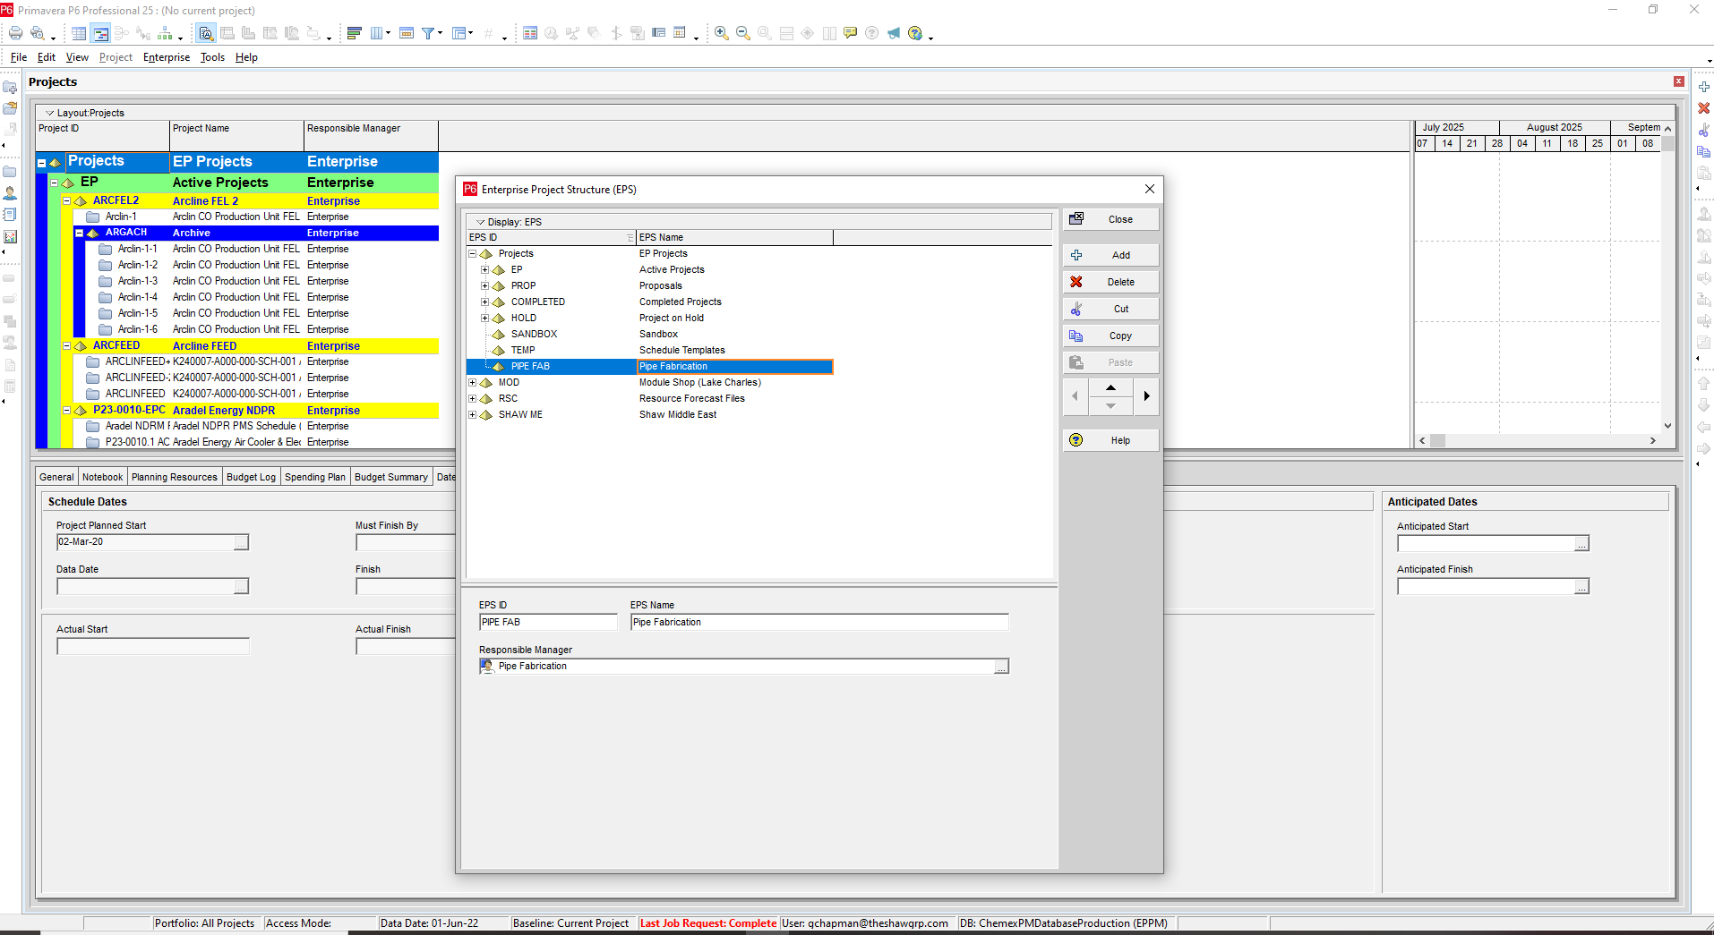Expand the PROP node in EPS tree

coord(484,286)
